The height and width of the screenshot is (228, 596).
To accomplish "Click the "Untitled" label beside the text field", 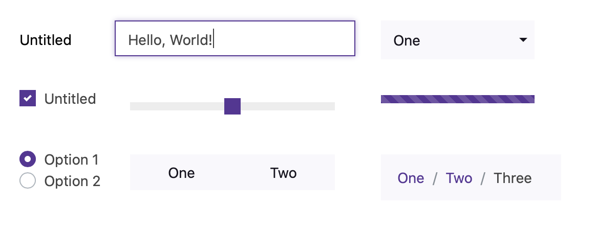I will 46,40.
